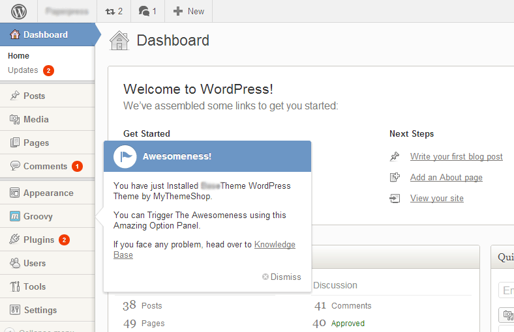
Task: Open the Comments menu
Action: point(48,166)
